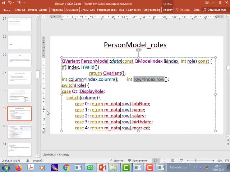Click thumbnail pane scroll down arrow
Viewport: 230px width, 172px height.
[x=38, y=156]
